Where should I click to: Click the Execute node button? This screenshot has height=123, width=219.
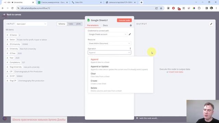(124, 20)
